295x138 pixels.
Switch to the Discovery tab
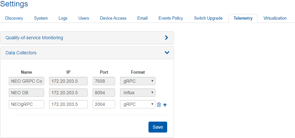(14, 18)
